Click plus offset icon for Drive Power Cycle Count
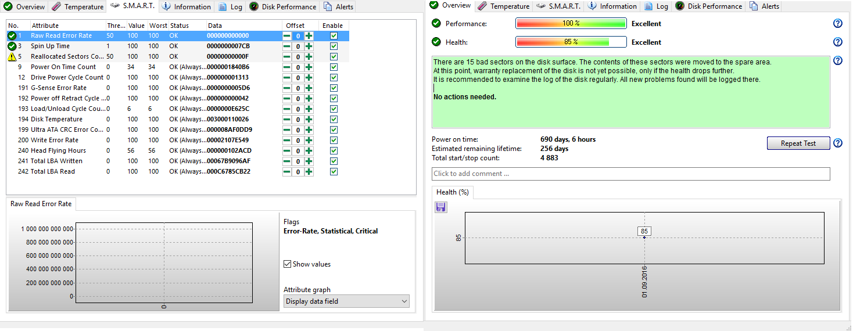This screenshot has height=331, width=853. (309, 78)
